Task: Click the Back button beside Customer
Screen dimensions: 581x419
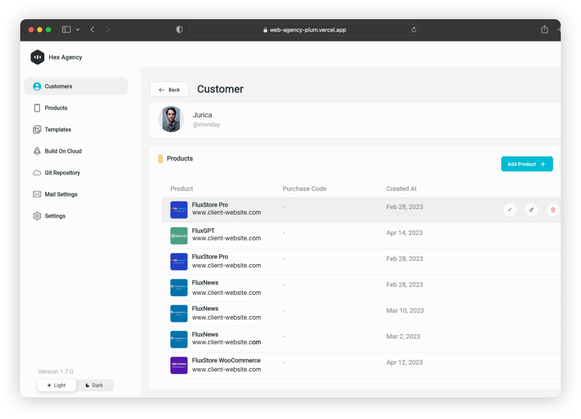Action: pyautogui.click(x=169, y=89)
